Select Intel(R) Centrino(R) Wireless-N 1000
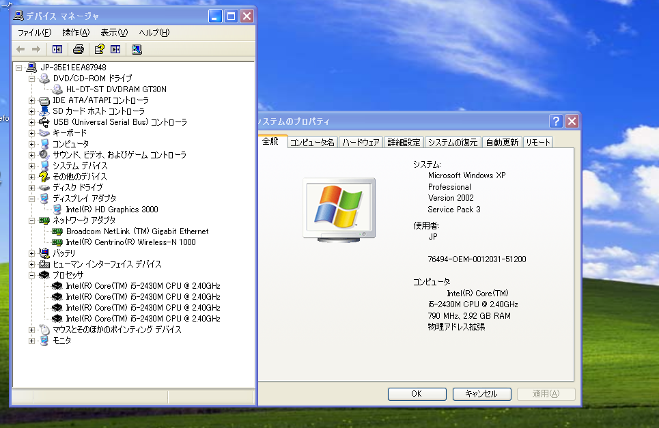This screenshot has width=659, height=428. (x=130, y=242)
